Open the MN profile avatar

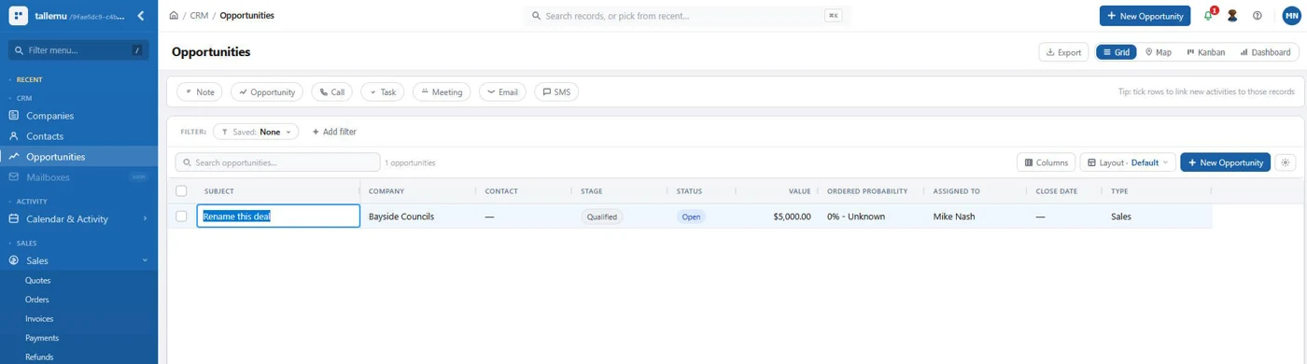tap(1291, 16)
